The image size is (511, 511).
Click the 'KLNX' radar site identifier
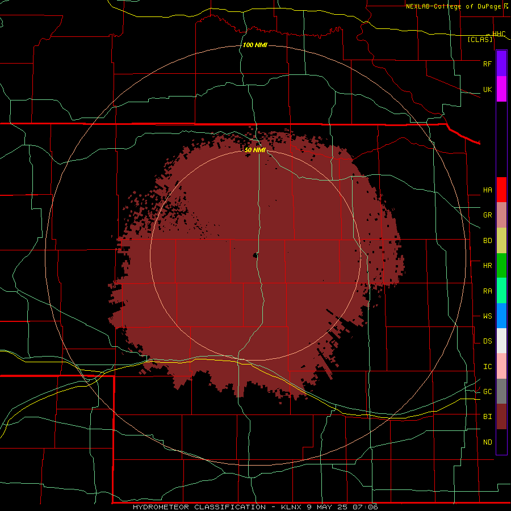[x=291, y=507]
